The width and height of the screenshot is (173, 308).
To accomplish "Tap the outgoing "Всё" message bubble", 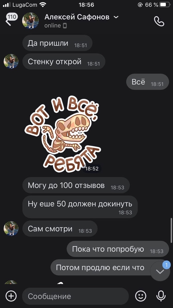I will coord(147,82).
